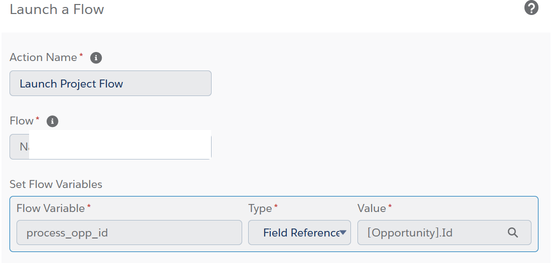Click the Action Name info icon

coord(96,58)
